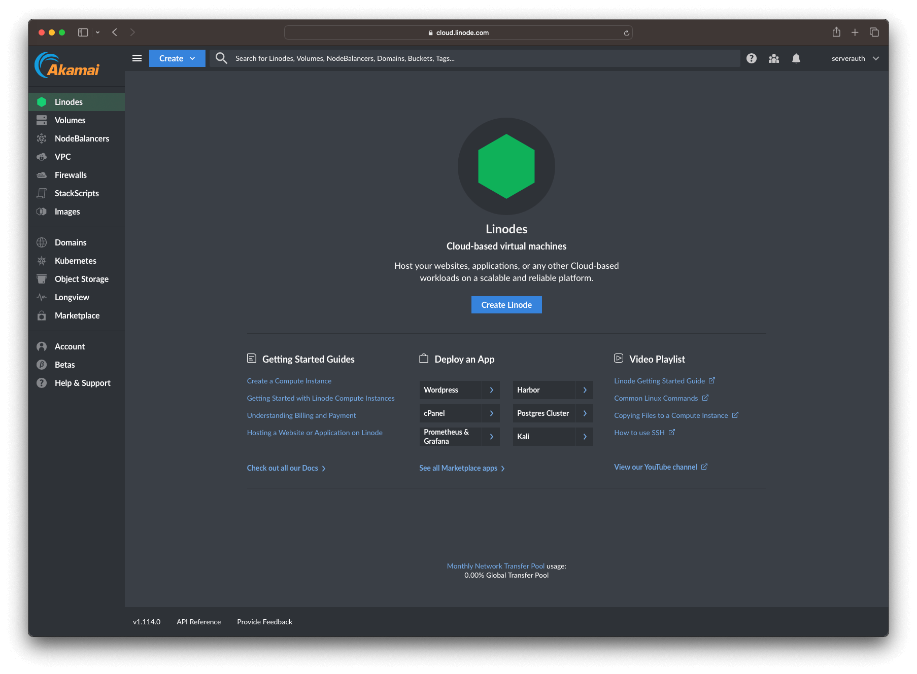Viewport: 917px width, 674px height.
Task: Open View our YouTube channel link
Action: tap(661, 467)
